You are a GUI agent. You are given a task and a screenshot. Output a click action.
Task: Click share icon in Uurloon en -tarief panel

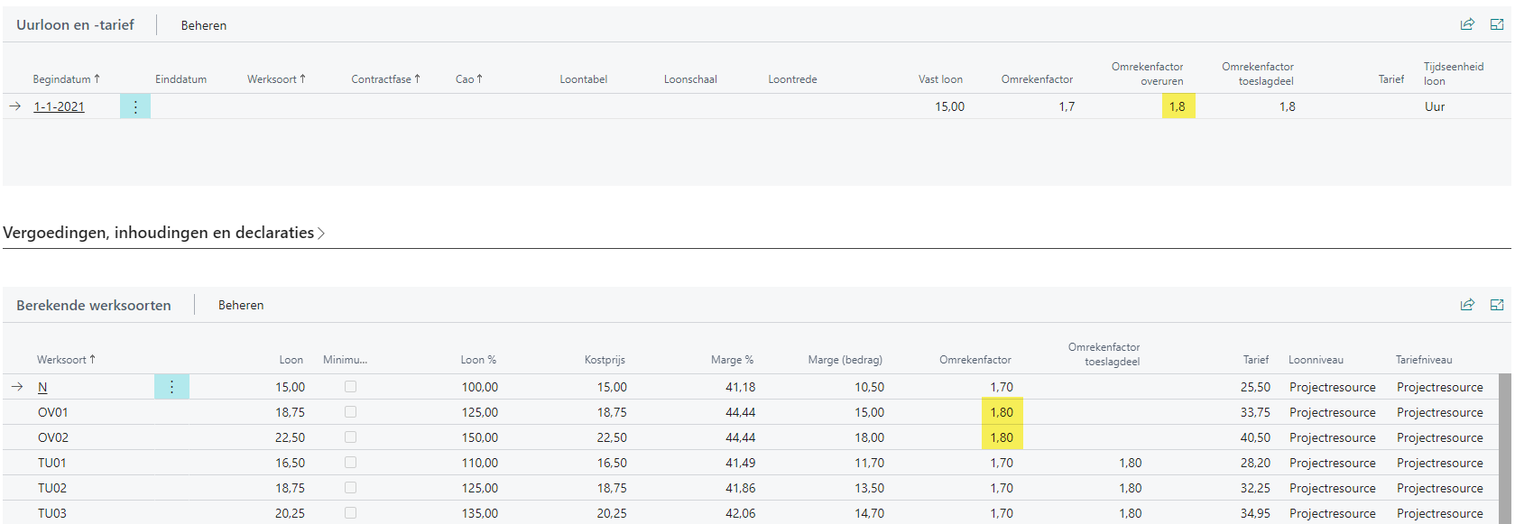pos(1467,24)
